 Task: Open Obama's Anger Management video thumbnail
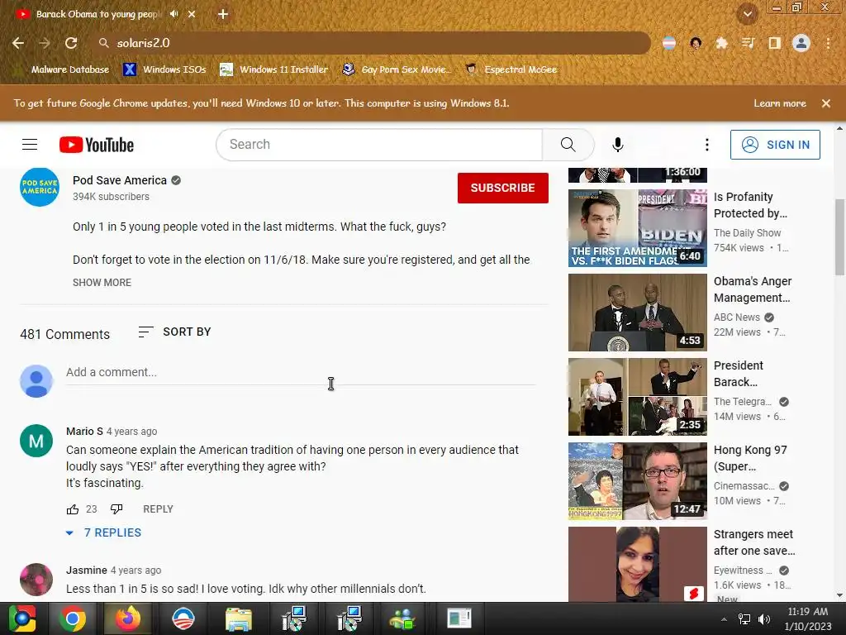[638, 313]
